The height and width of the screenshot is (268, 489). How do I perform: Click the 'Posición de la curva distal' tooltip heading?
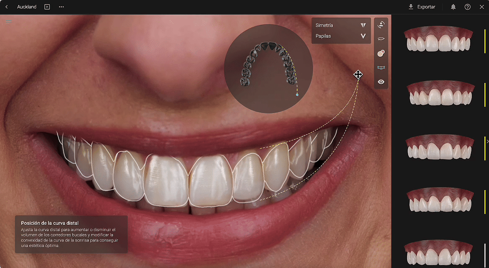tap(50, 223)
